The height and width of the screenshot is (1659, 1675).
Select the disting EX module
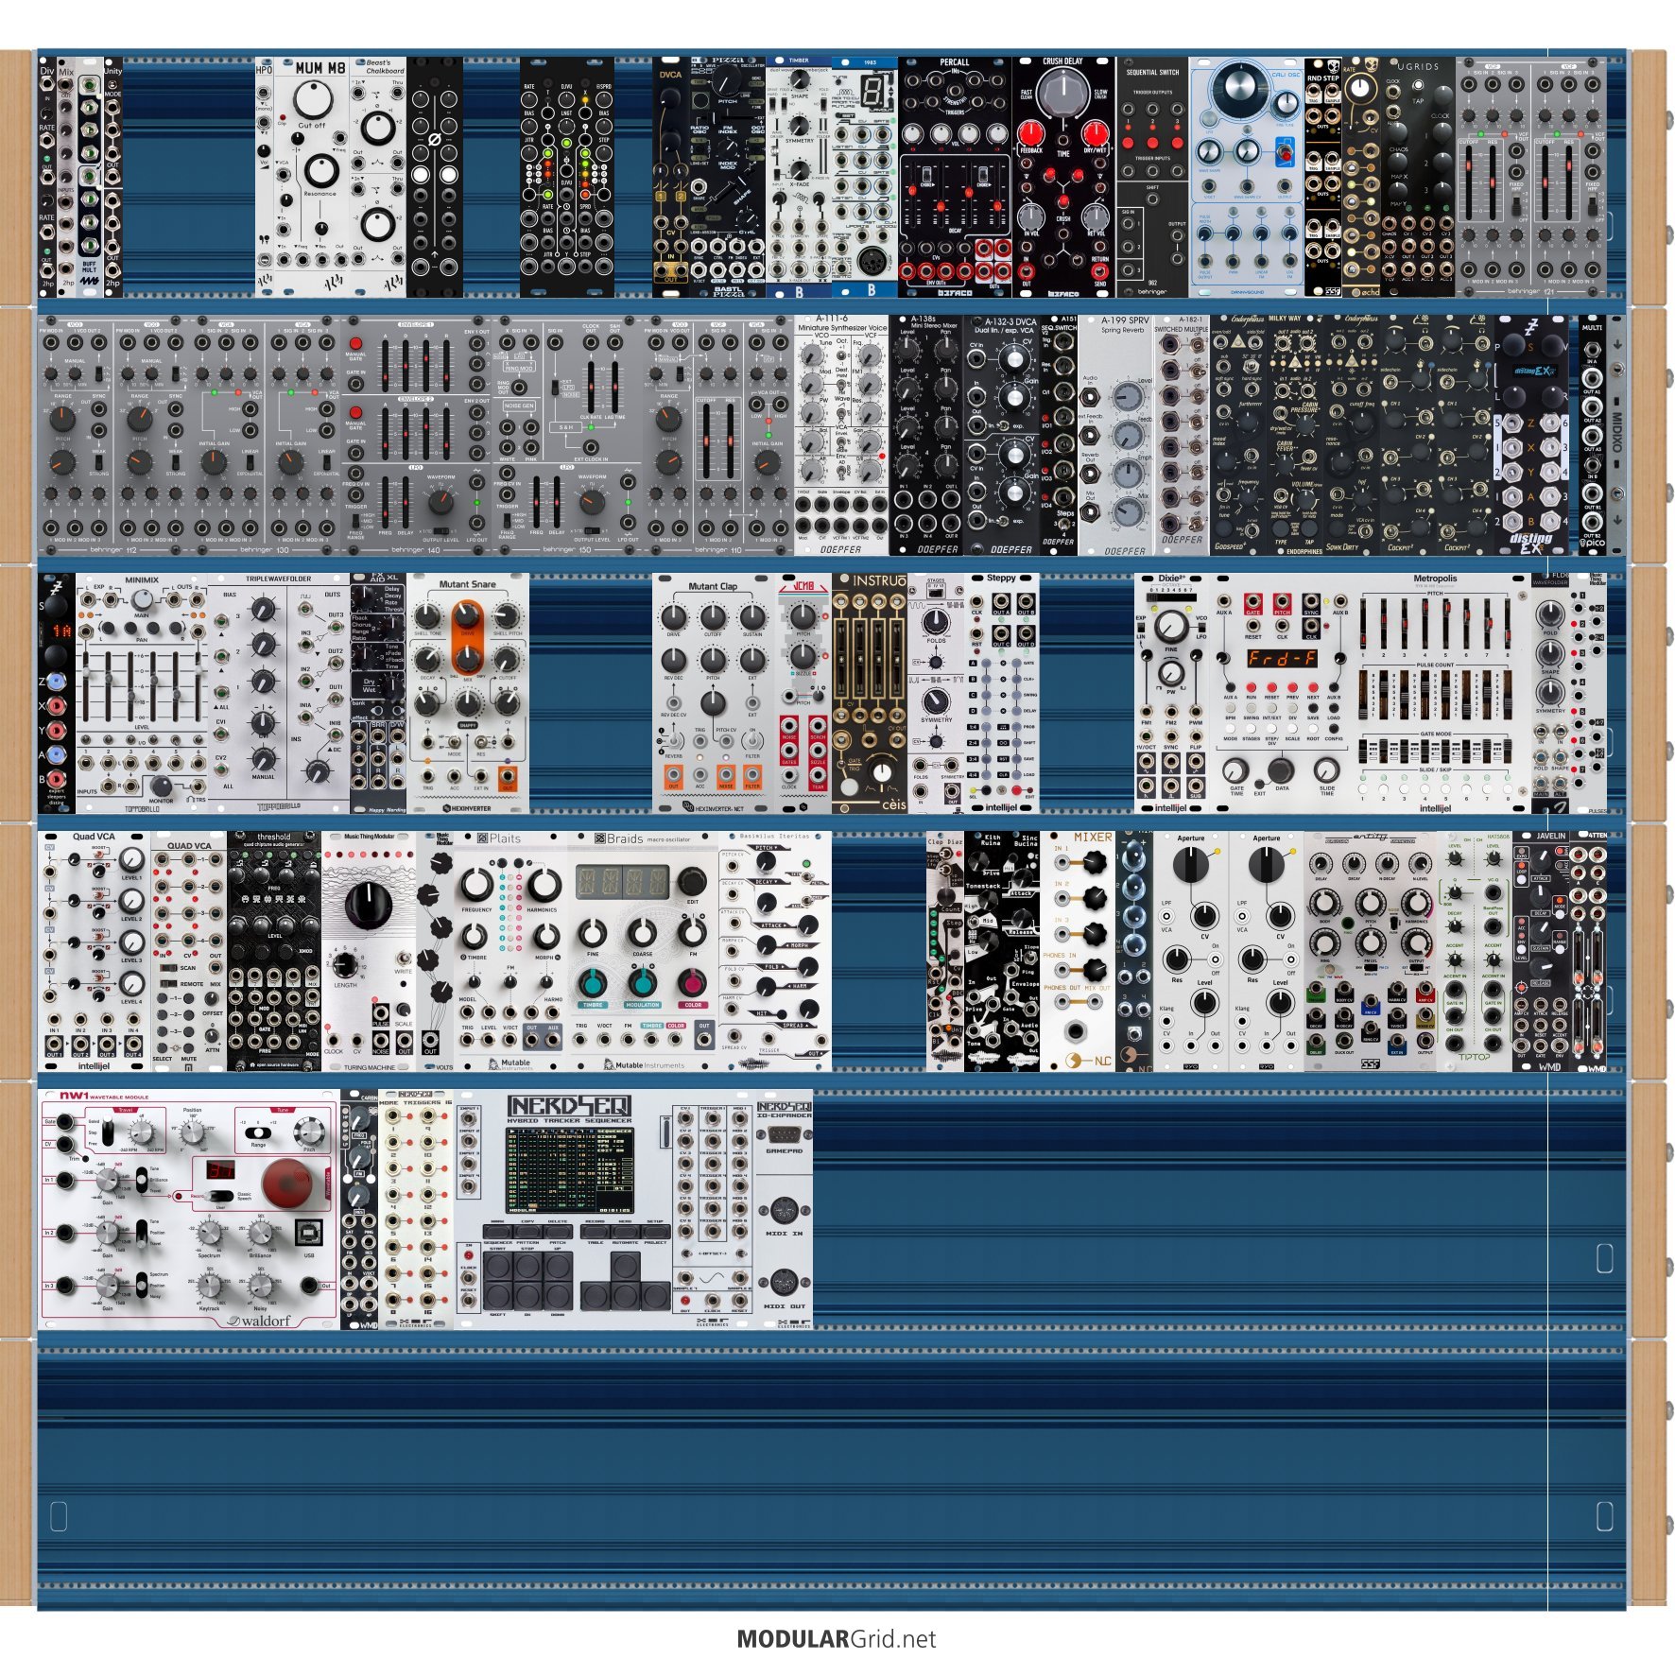[1531, 436]
